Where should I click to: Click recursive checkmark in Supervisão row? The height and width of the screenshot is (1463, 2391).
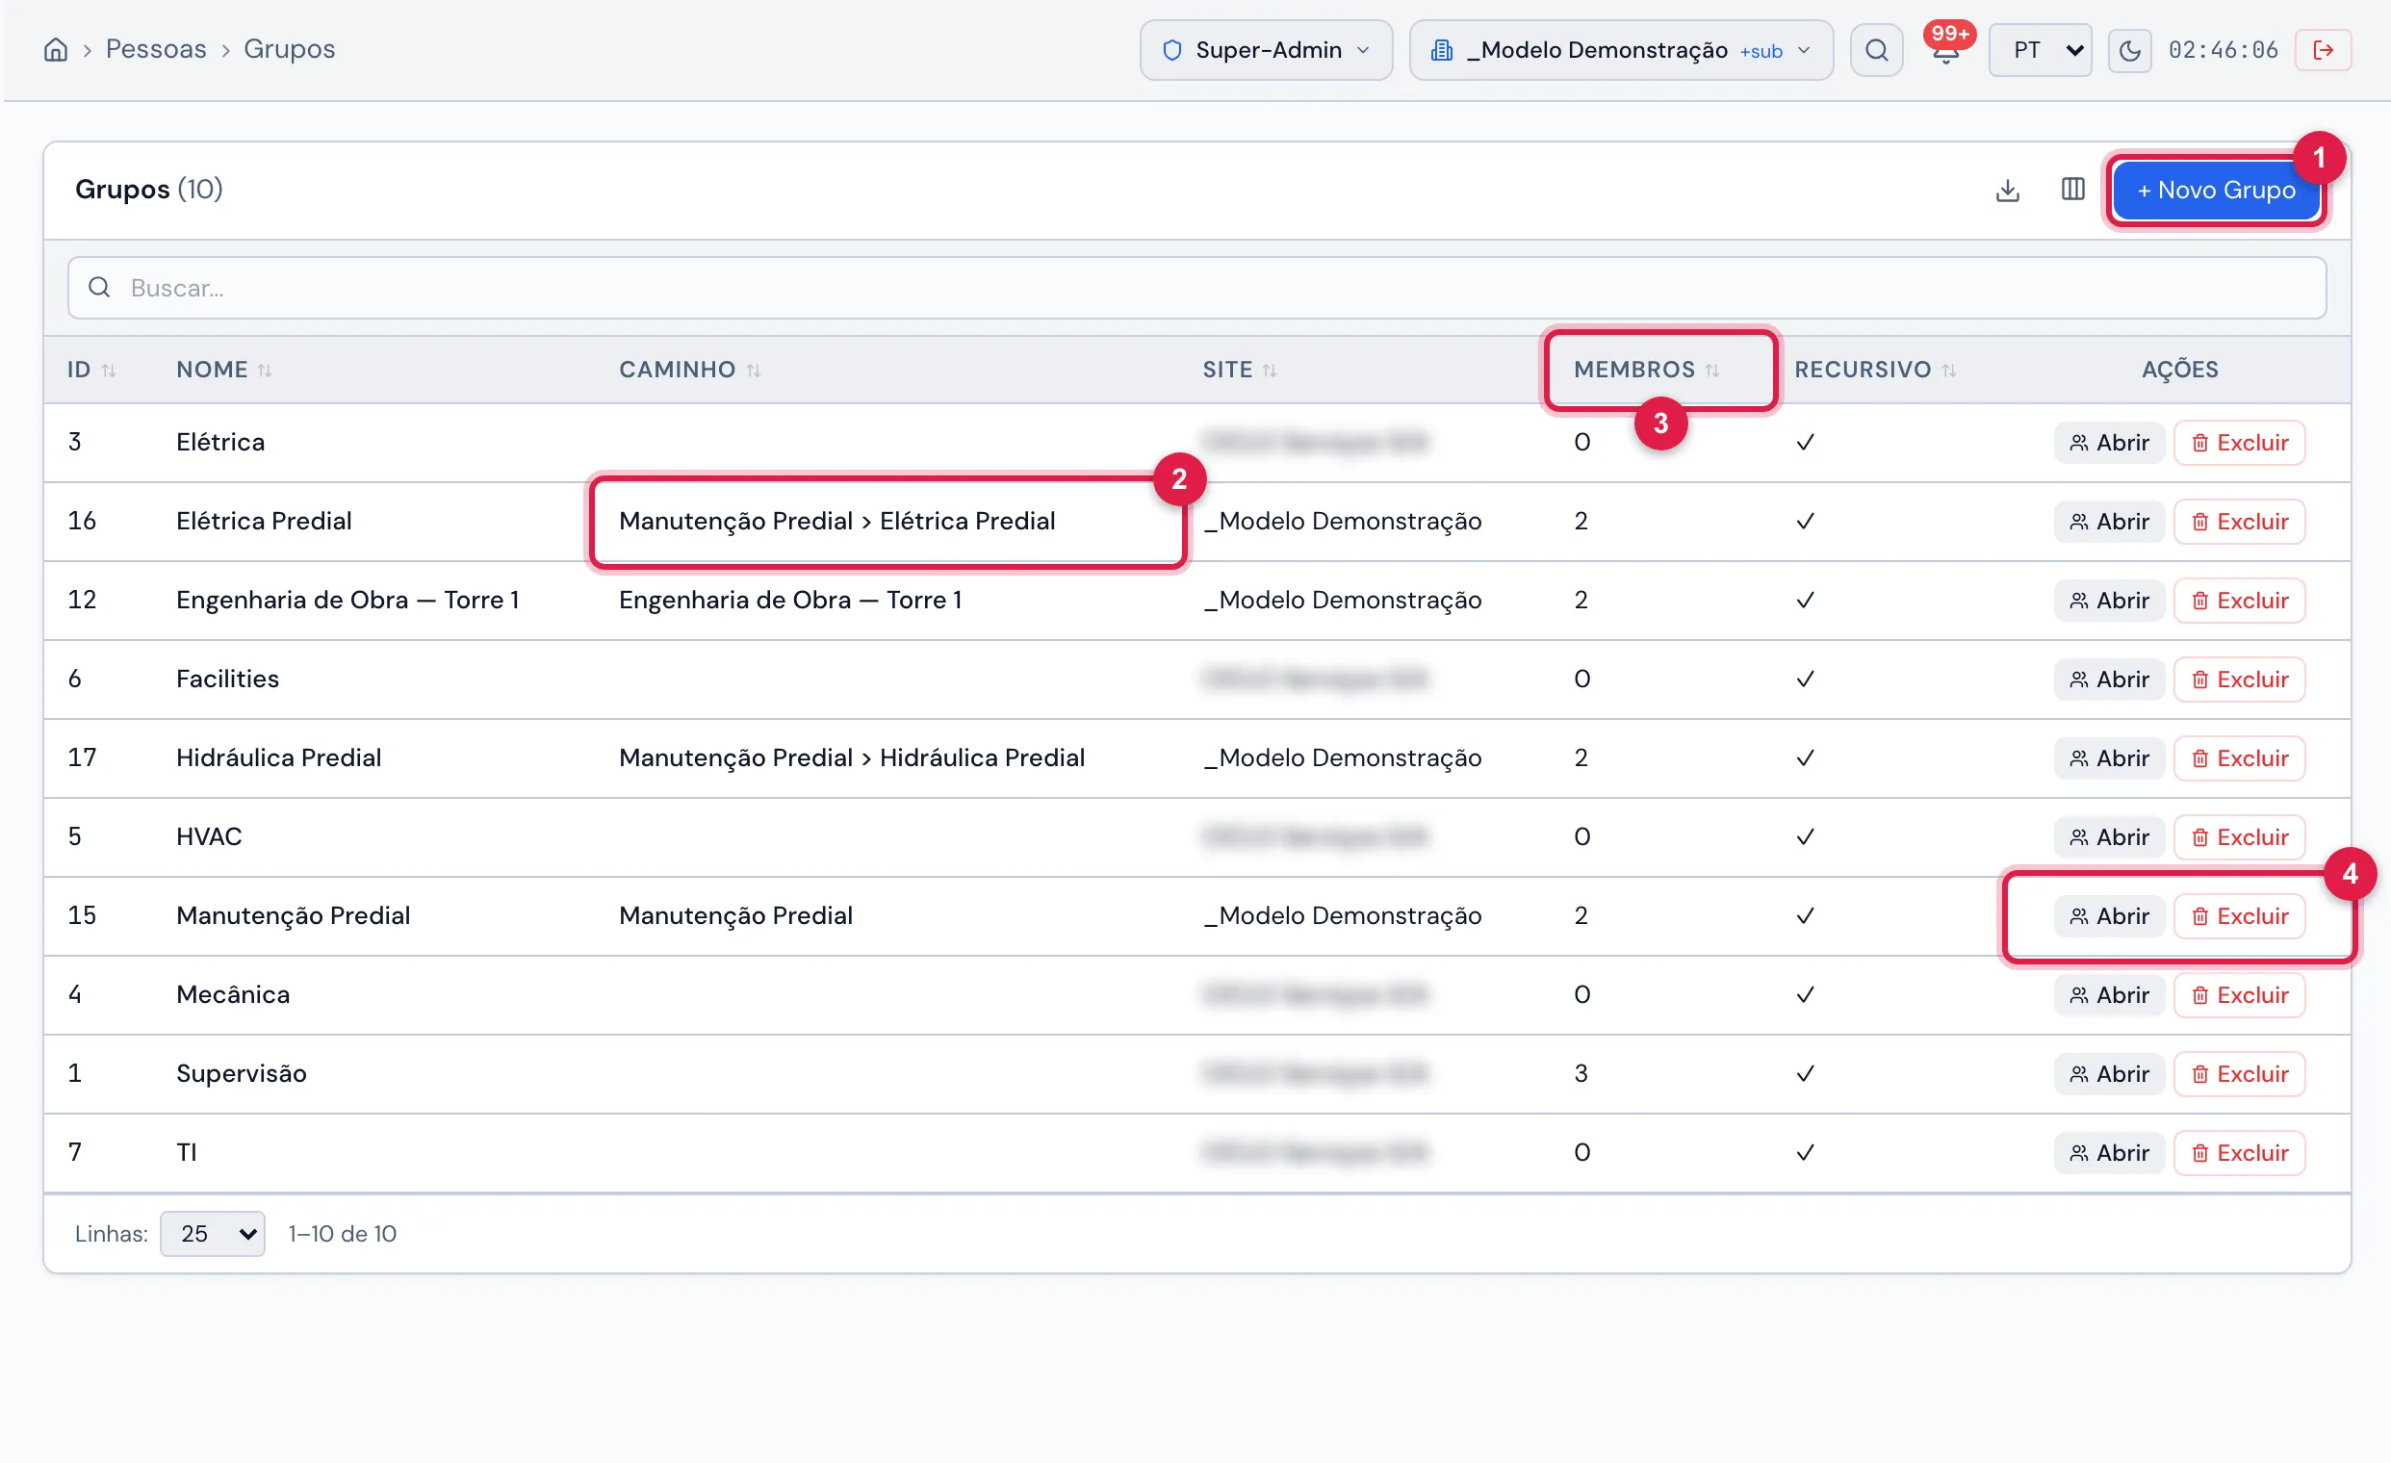tap(1804, 1074)
